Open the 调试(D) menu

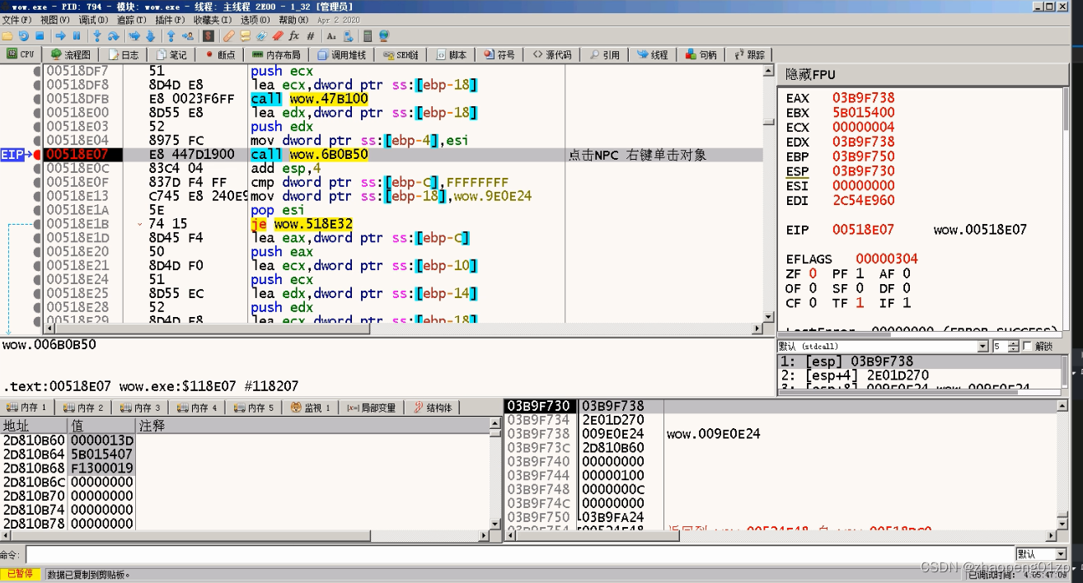tap(93, 20)
